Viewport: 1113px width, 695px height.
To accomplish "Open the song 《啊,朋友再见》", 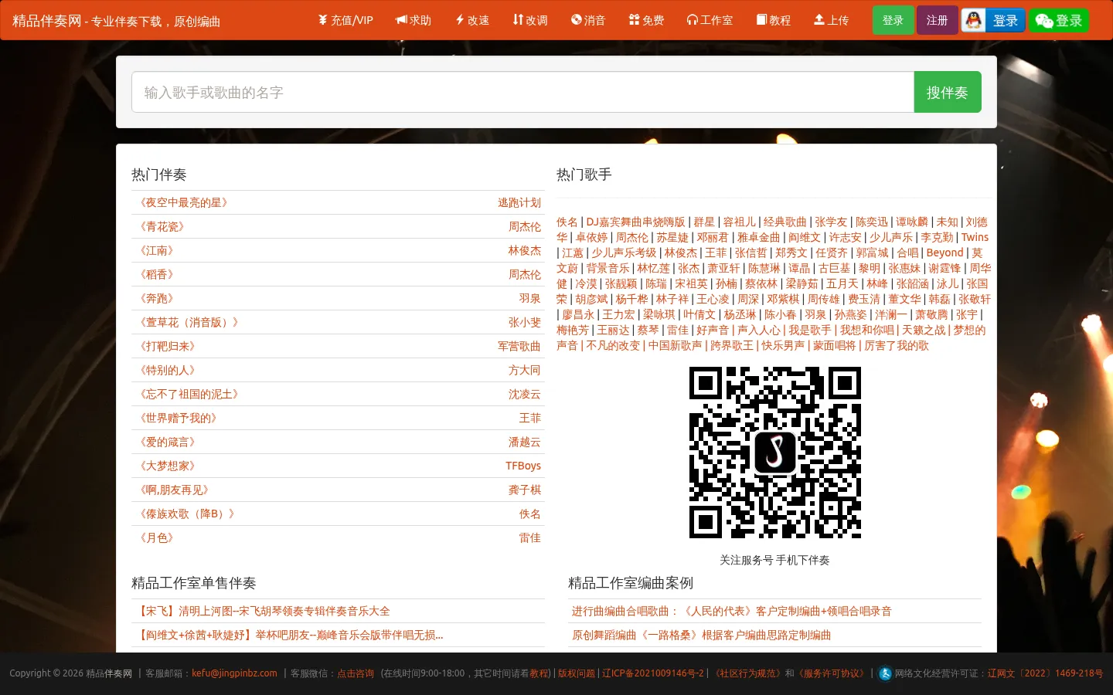I will coord(174,490).
